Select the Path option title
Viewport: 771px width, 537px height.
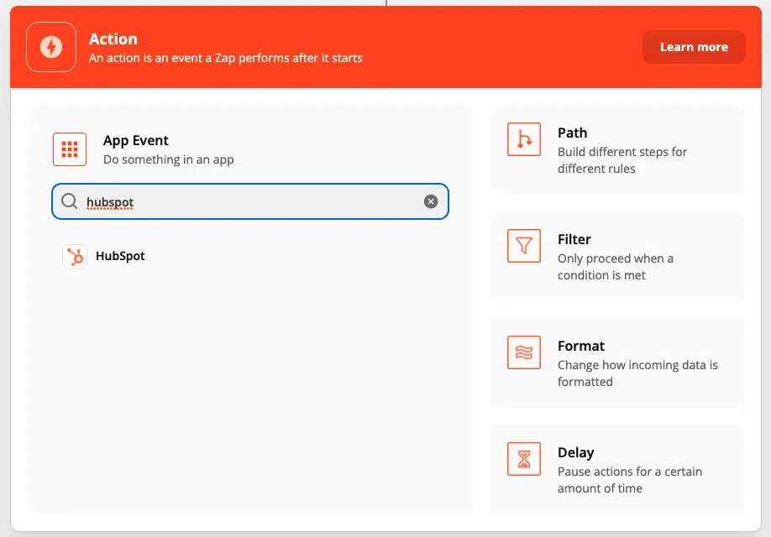572,133
